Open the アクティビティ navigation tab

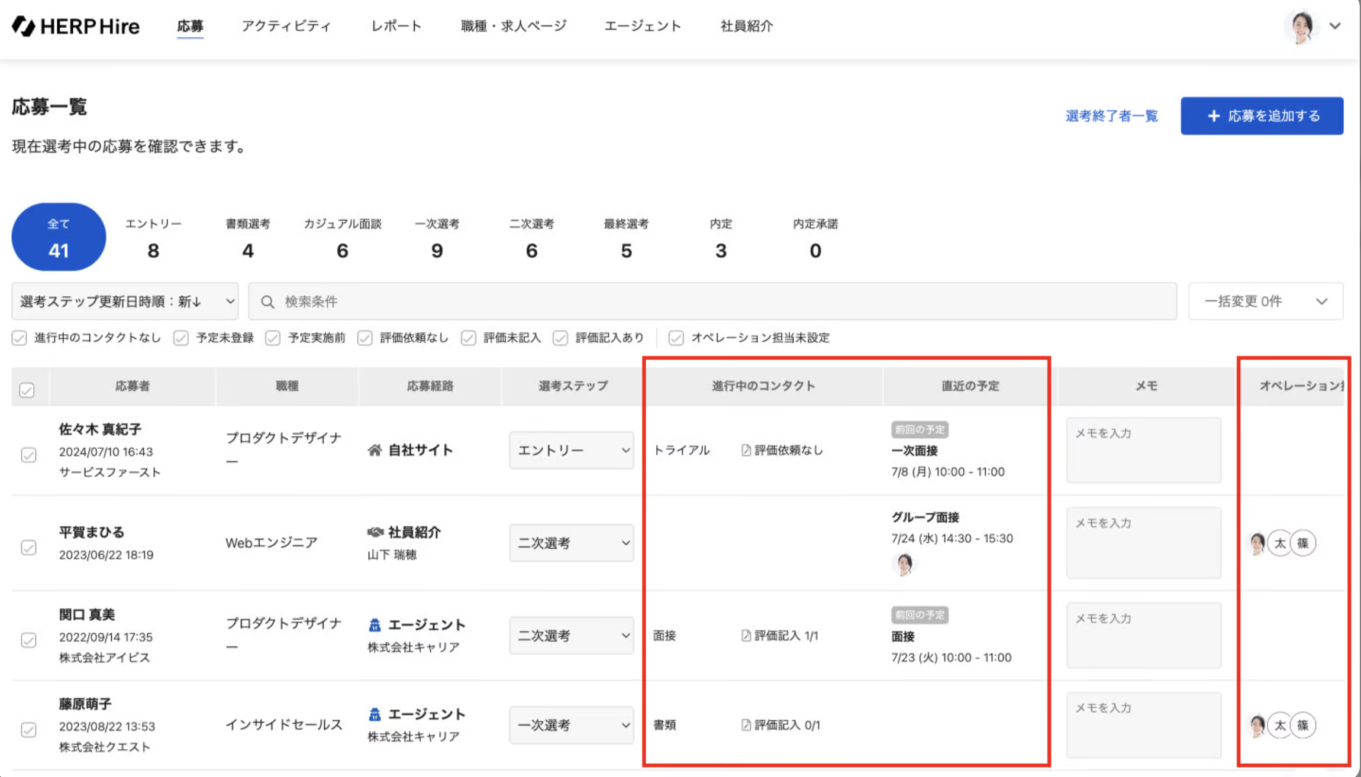point(286,26)
